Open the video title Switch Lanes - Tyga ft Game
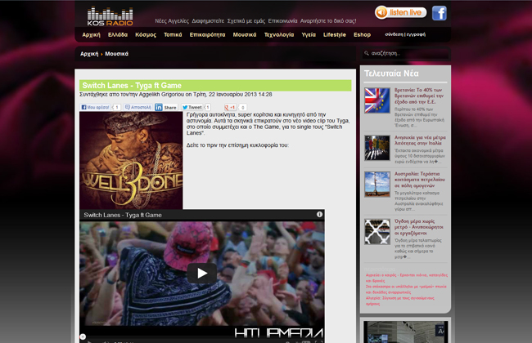532x343 pixels. coord(123,215)
